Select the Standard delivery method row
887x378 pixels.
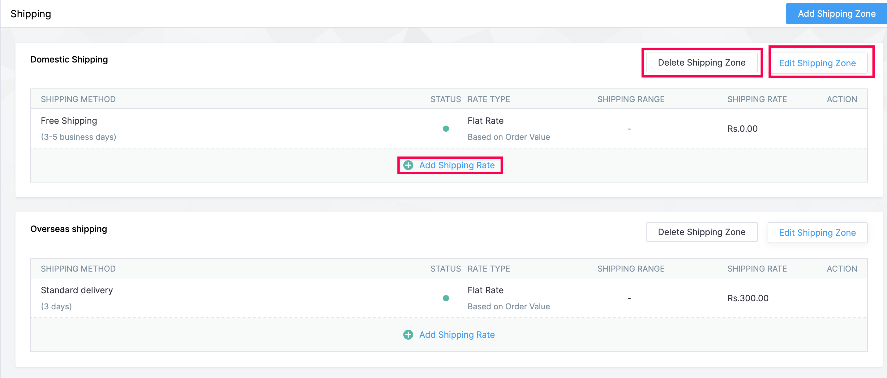coord(77,290)
